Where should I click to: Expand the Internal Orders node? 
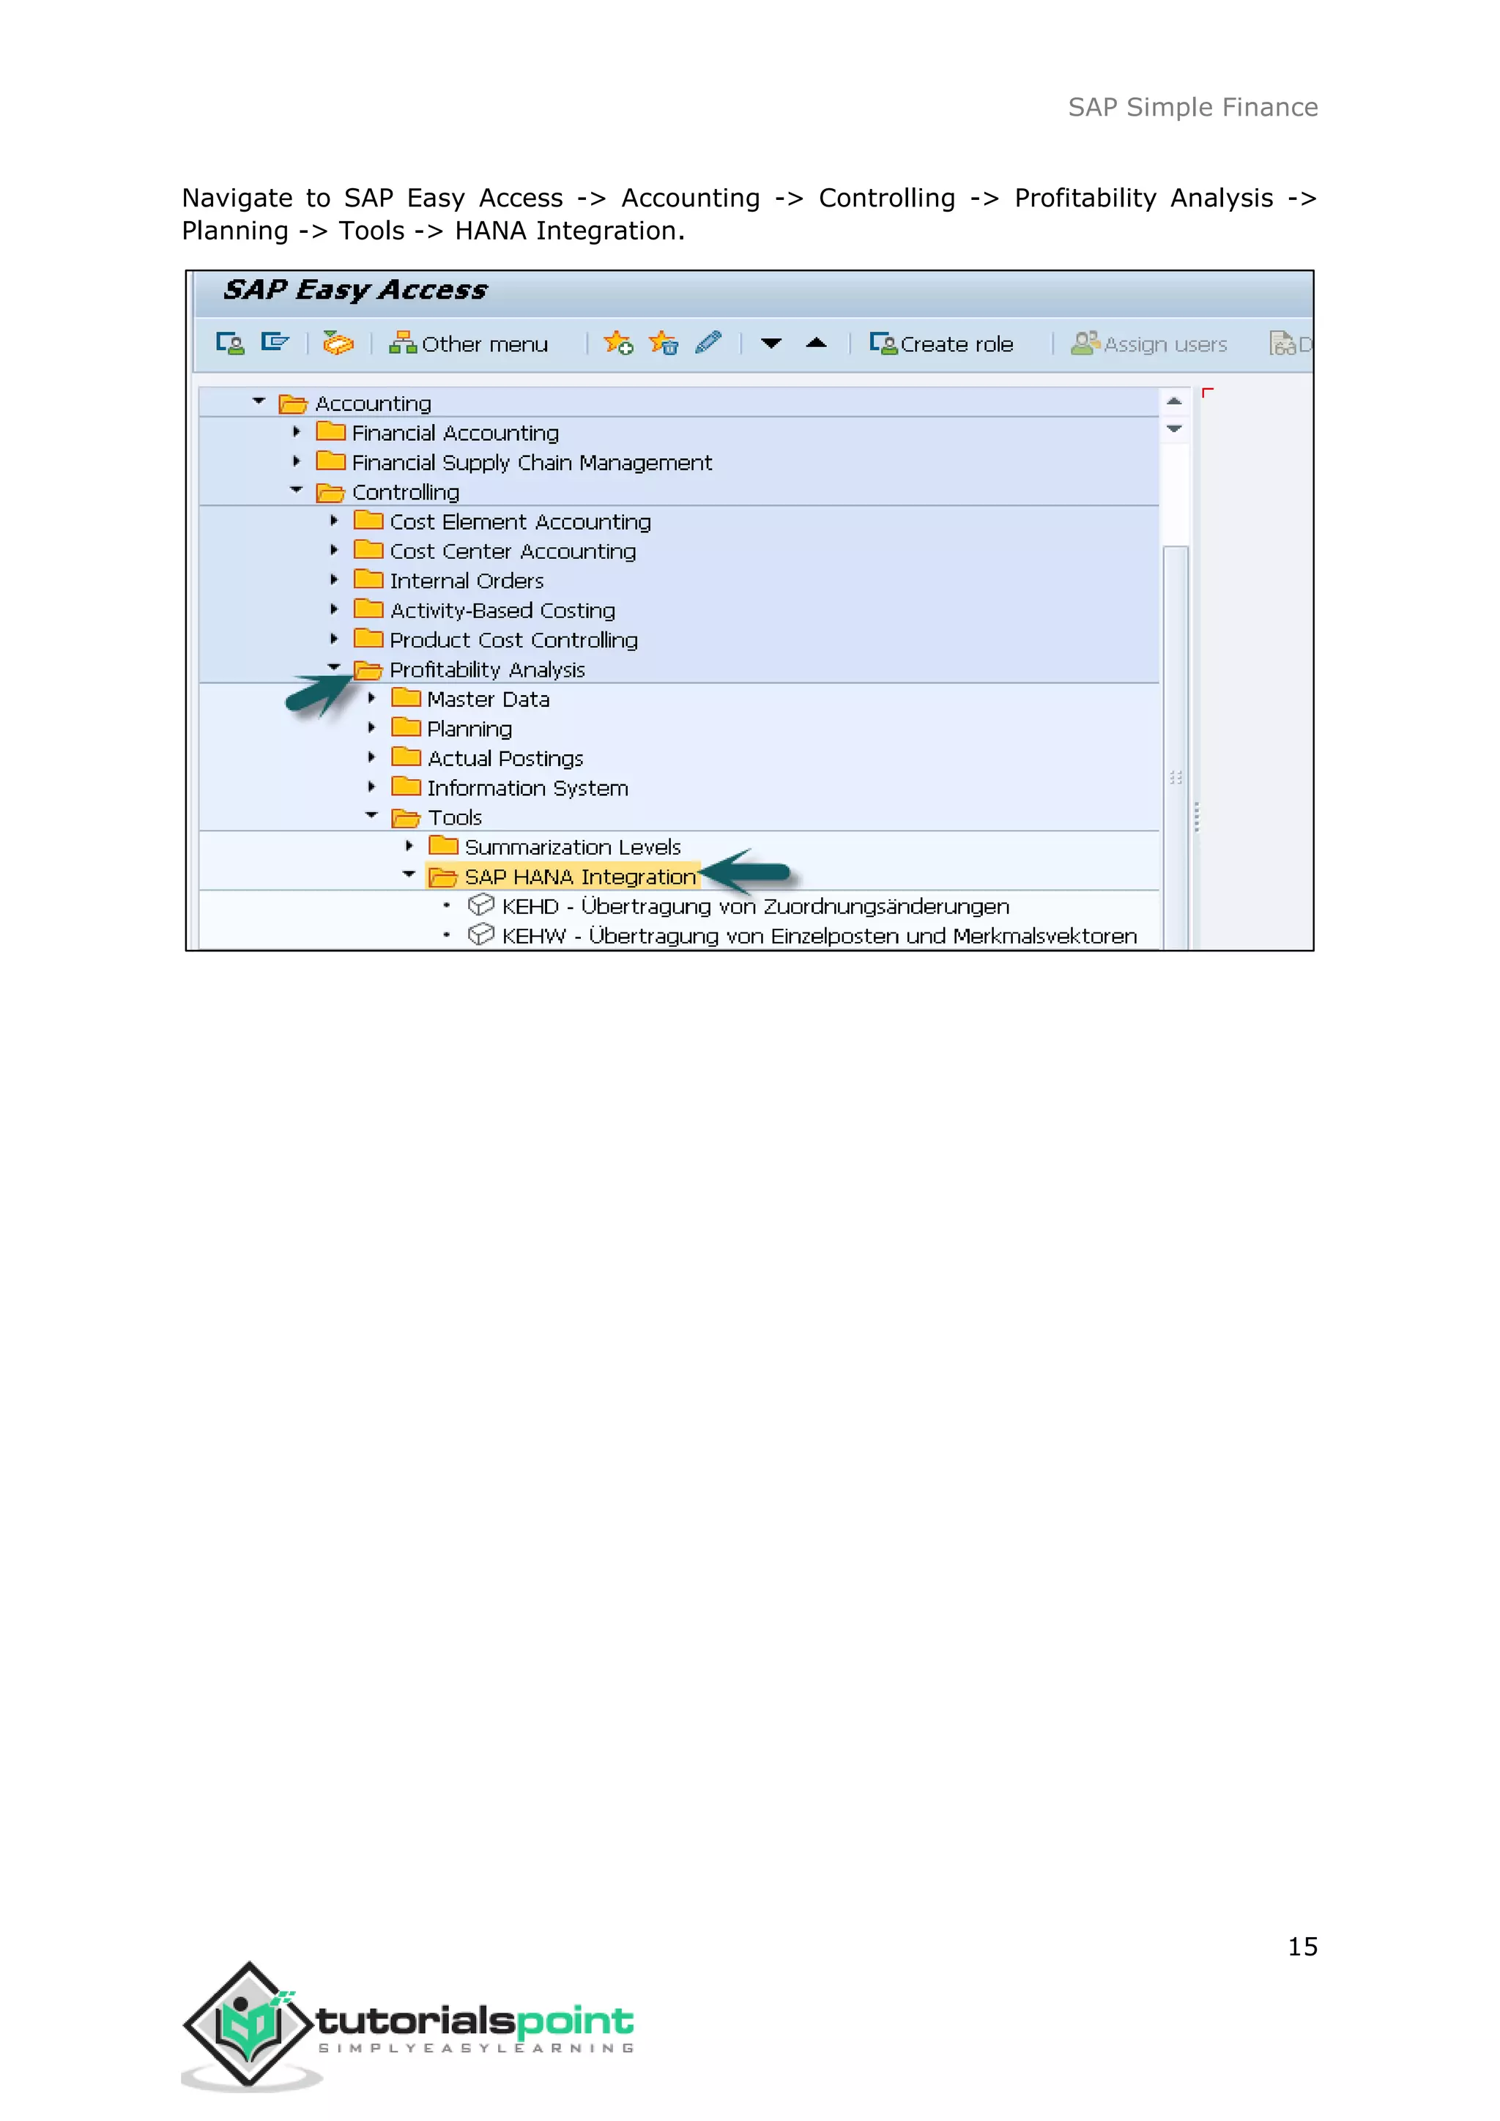click(335, 579)
